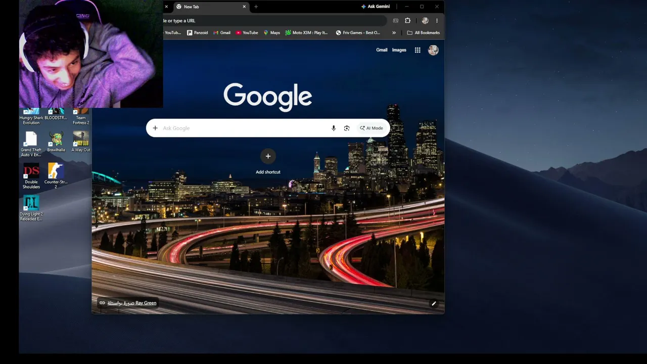The image size is (647, 364).
Task: Close the tab left of New Tab
Action: pyautogui.click(x=166, y=7)
